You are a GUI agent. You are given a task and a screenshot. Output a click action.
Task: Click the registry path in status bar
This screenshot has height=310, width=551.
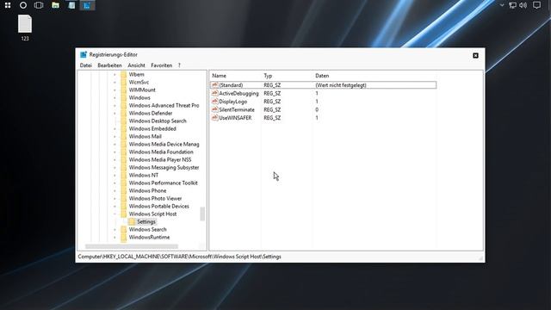pyautogui.click(x=180, y=257)
